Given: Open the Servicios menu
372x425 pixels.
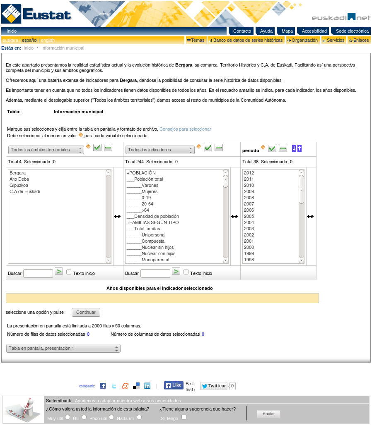Looking at the screenshot, I should coord(333,41).
